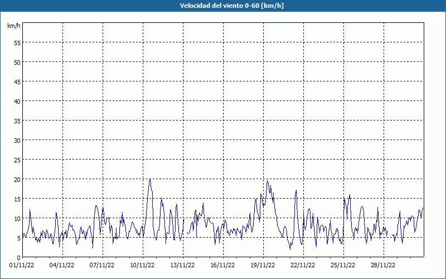Click the y-axis label '35'

pyautogui.click(x=17, y=121)
